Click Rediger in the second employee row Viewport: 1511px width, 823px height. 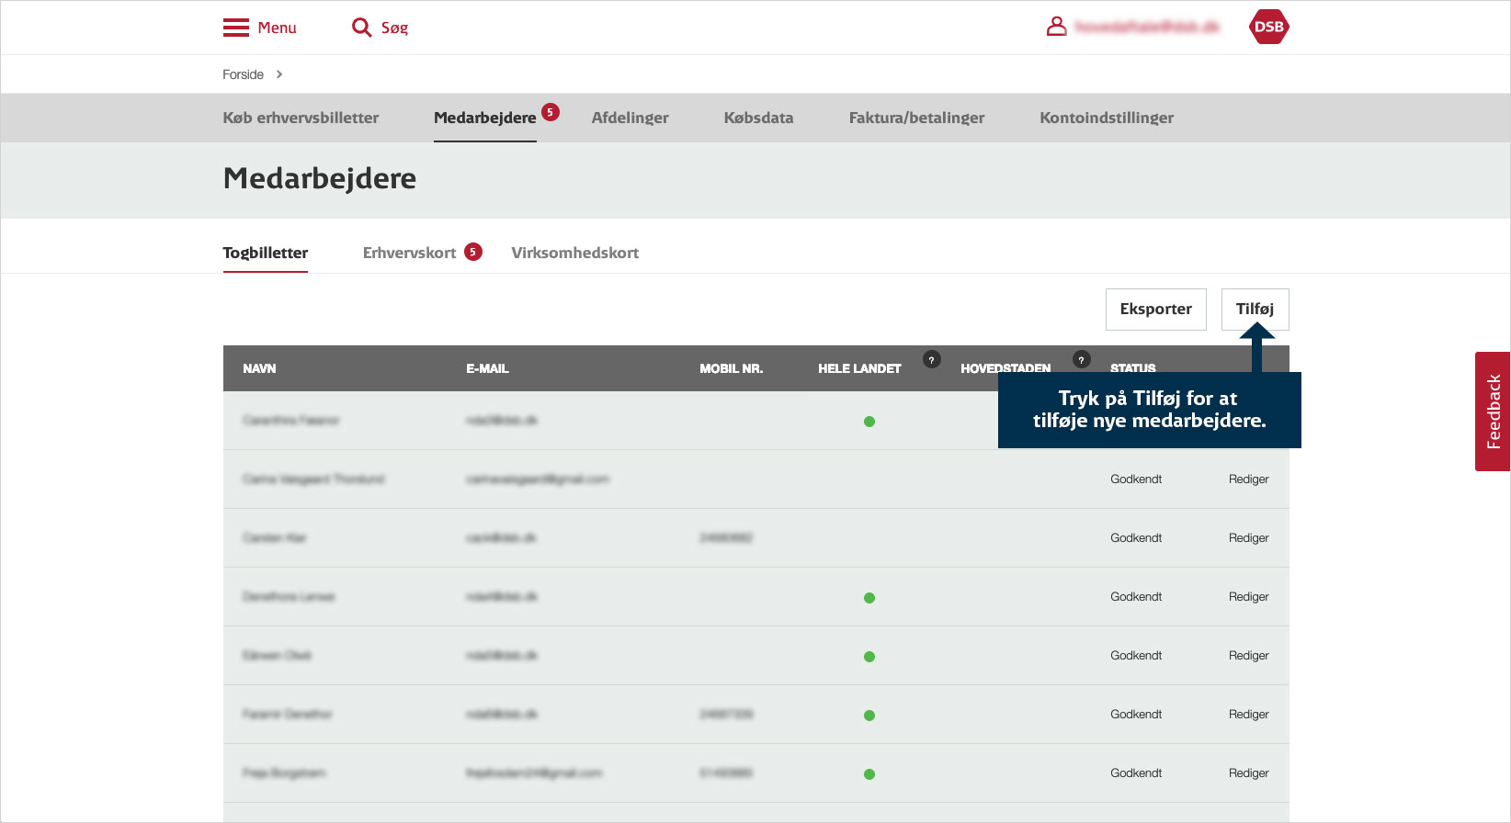click(x=1248, y=479)
